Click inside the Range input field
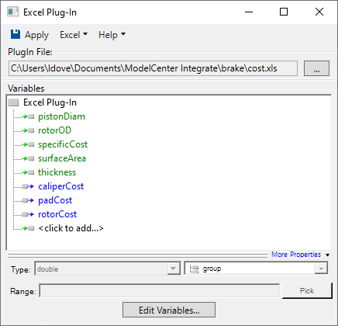338x326 pixels. coord(160,291)
